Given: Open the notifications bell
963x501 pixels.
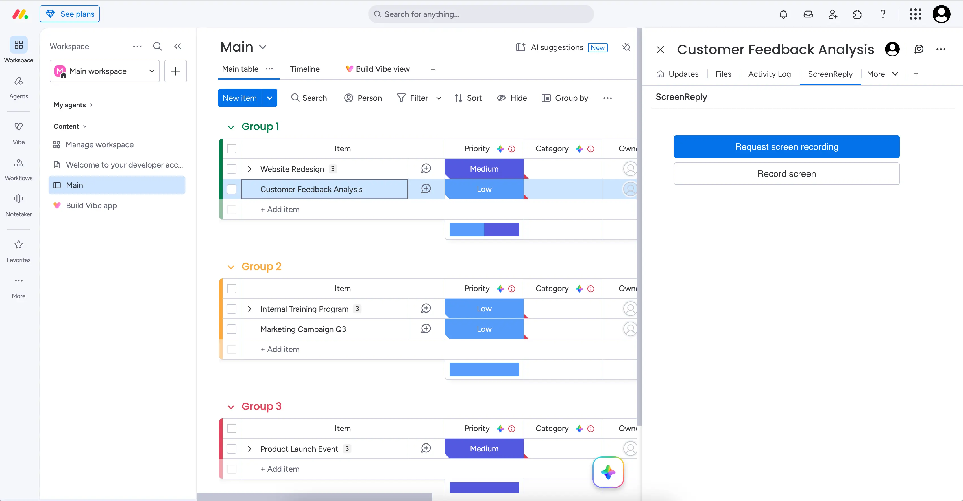Looking at the screenshot, I should [783, 14].
